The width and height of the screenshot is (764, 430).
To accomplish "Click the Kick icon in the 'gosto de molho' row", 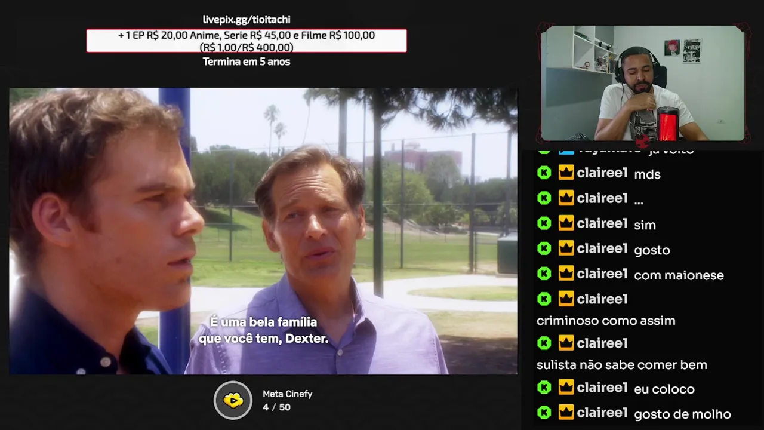I will point(544,413).
